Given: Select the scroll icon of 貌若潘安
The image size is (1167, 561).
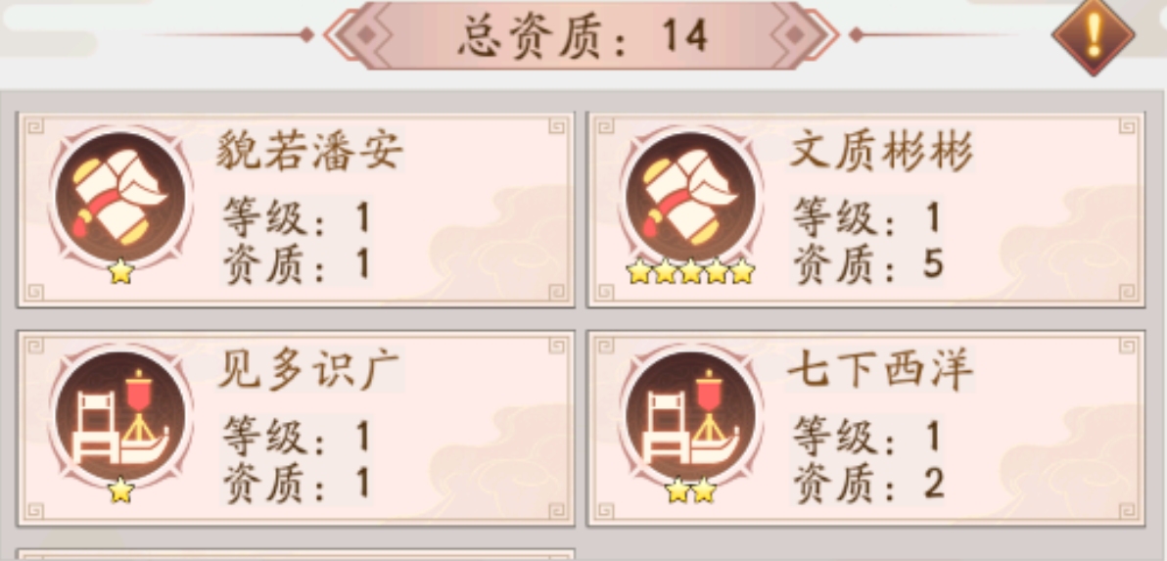Looking at the screenshot, I should [120, 197].
